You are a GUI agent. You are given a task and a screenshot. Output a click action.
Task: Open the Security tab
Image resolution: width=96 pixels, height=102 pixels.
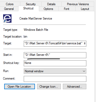pos(31,4)
